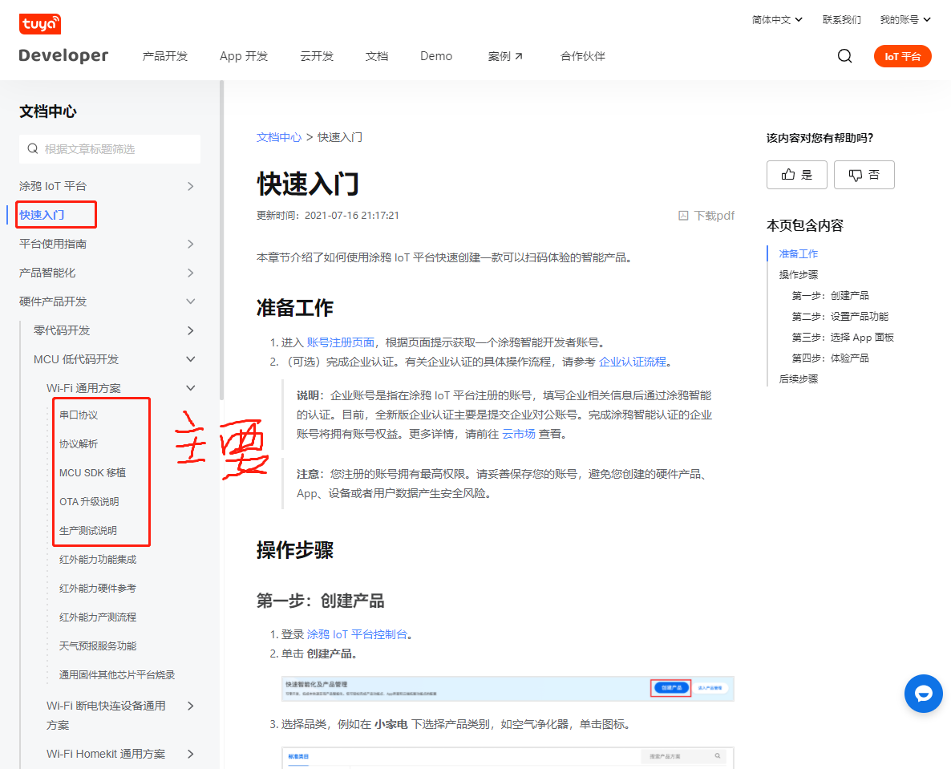Jump to 准备工作 in page contents
This screenshot has height=769, width=951.
pos(798,253)
